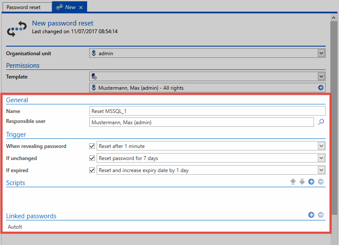
Task: Add a permission with the plus icon
Action: [x=321, y=88]
